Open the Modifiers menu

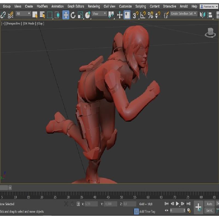(42, 6)
